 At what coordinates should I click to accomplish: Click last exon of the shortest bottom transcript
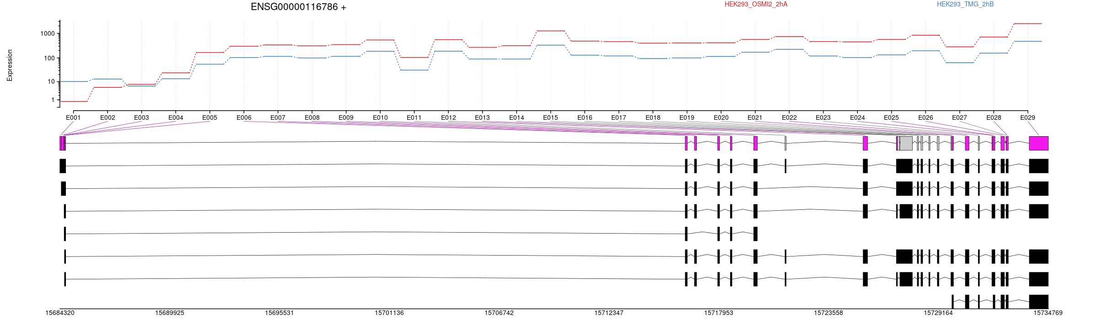[x=1039, y=302]
